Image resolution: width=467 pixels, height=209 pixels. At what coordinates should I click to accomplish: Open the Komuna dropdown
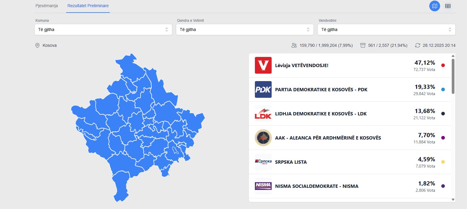[103, 30]
